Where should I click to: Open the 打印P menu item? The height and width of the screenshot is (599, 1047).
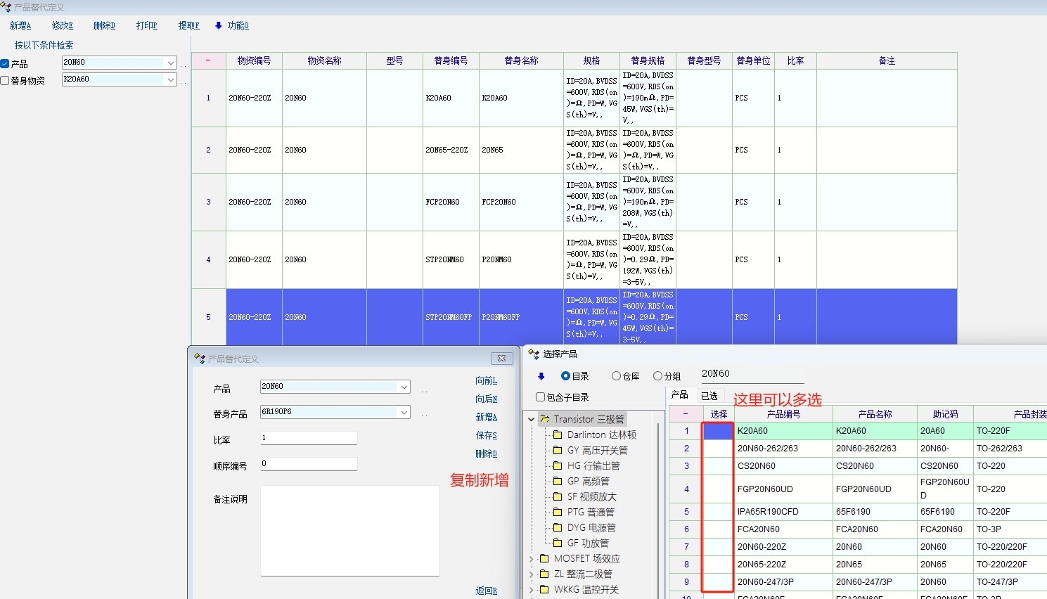(x=146, y=25)
